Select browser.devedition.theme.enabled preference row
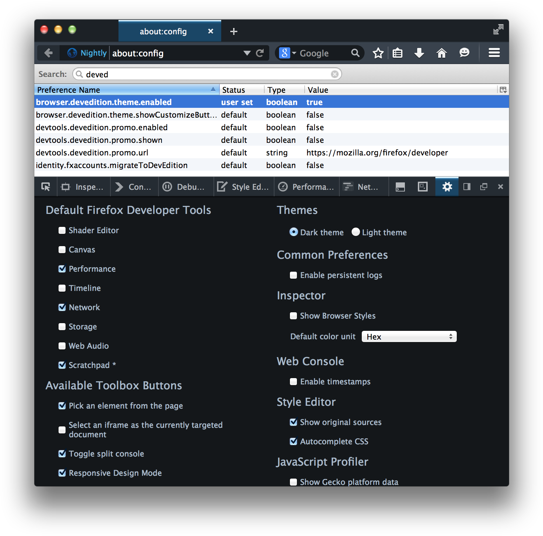Image resolution: width=543 pixels, height=536 pixels. pyautogui.click(x=272, y=102)
